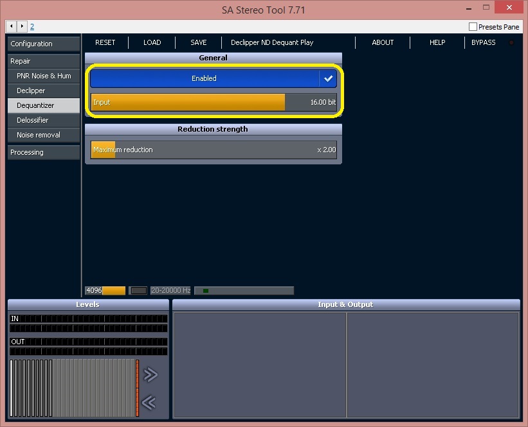Click the Input & Output panel header
Image resolution: width=528 pixels, height=427 pixels.
346,304
